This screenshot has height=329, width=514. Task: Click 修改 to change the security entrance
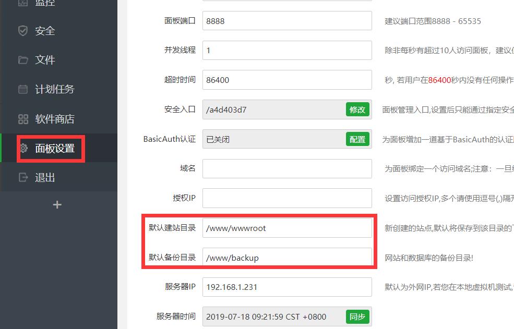coord(357,109)
